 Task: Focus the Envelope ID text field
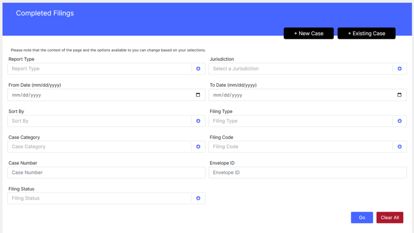point(307,172)
